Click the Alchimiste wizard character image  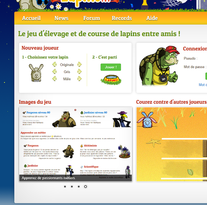point(124,151)
